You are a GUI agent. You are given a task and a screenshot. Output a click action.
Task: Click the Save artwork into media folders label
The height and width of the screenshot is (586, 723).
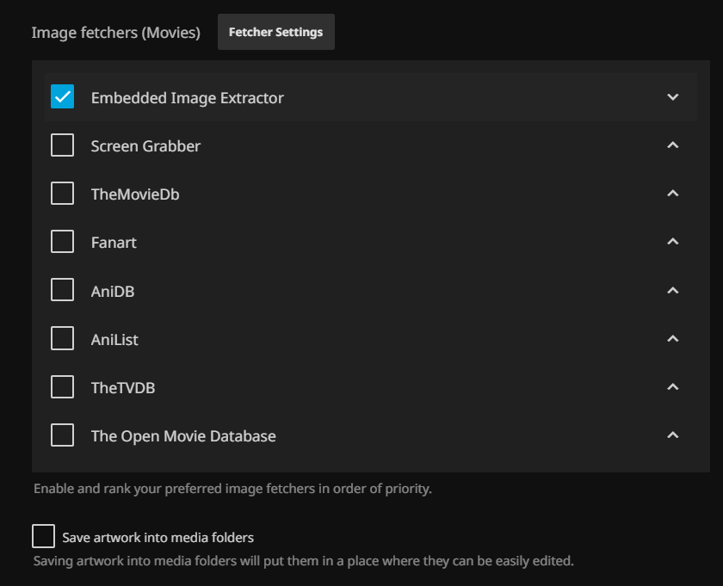coord(158,538)
